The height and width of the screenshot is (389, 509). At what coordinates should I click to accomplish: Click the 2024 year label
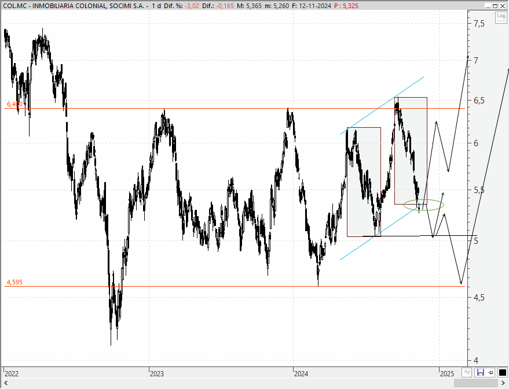[x=301, y=374]
